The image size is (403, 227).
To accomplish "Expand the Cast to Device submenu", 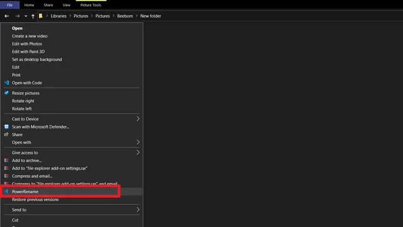I will pyautogui.click(x=138, y=119).
